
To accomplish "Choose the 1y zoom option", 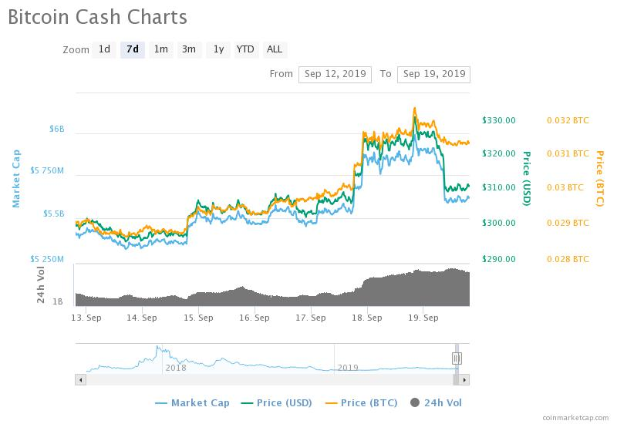I will pos(218,49).
